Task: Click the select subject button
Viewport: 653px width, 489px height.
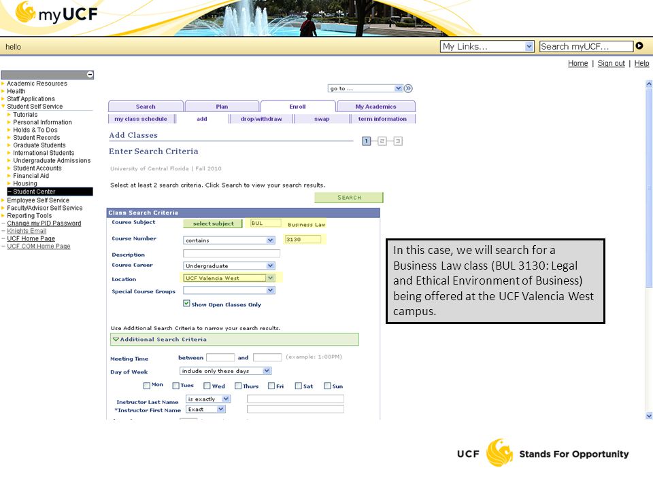Action: point(213,223)
